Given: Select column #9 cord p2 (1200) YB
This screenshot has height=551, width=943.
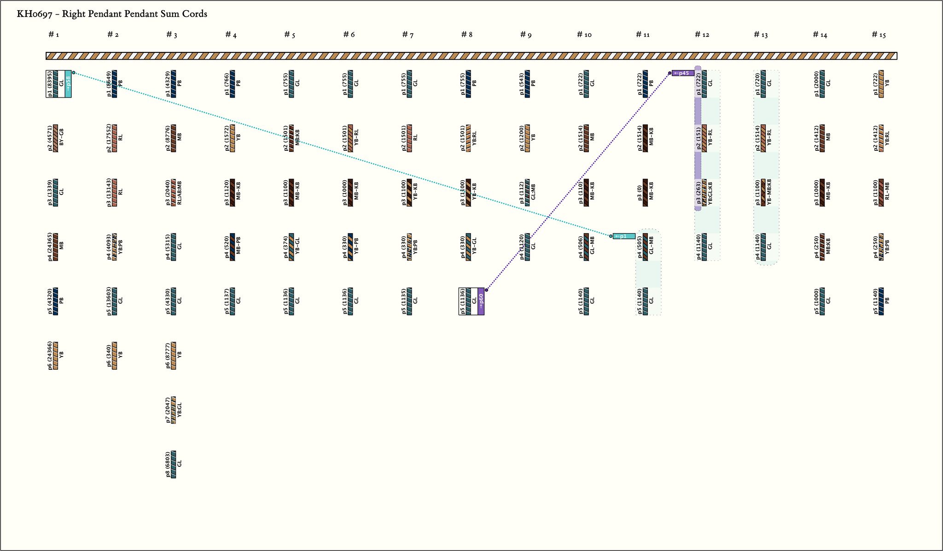Looking at the screenshot, I should click(527, 138).
